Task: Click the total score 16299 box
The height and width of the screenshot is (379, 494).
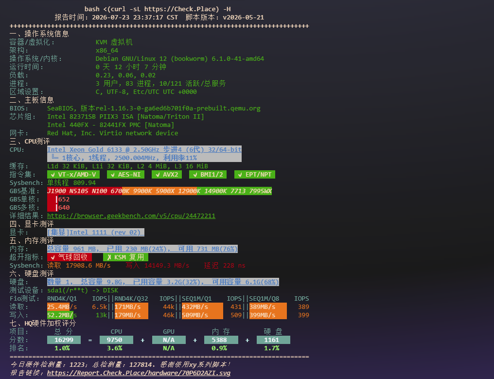Action: click(64, 340)
